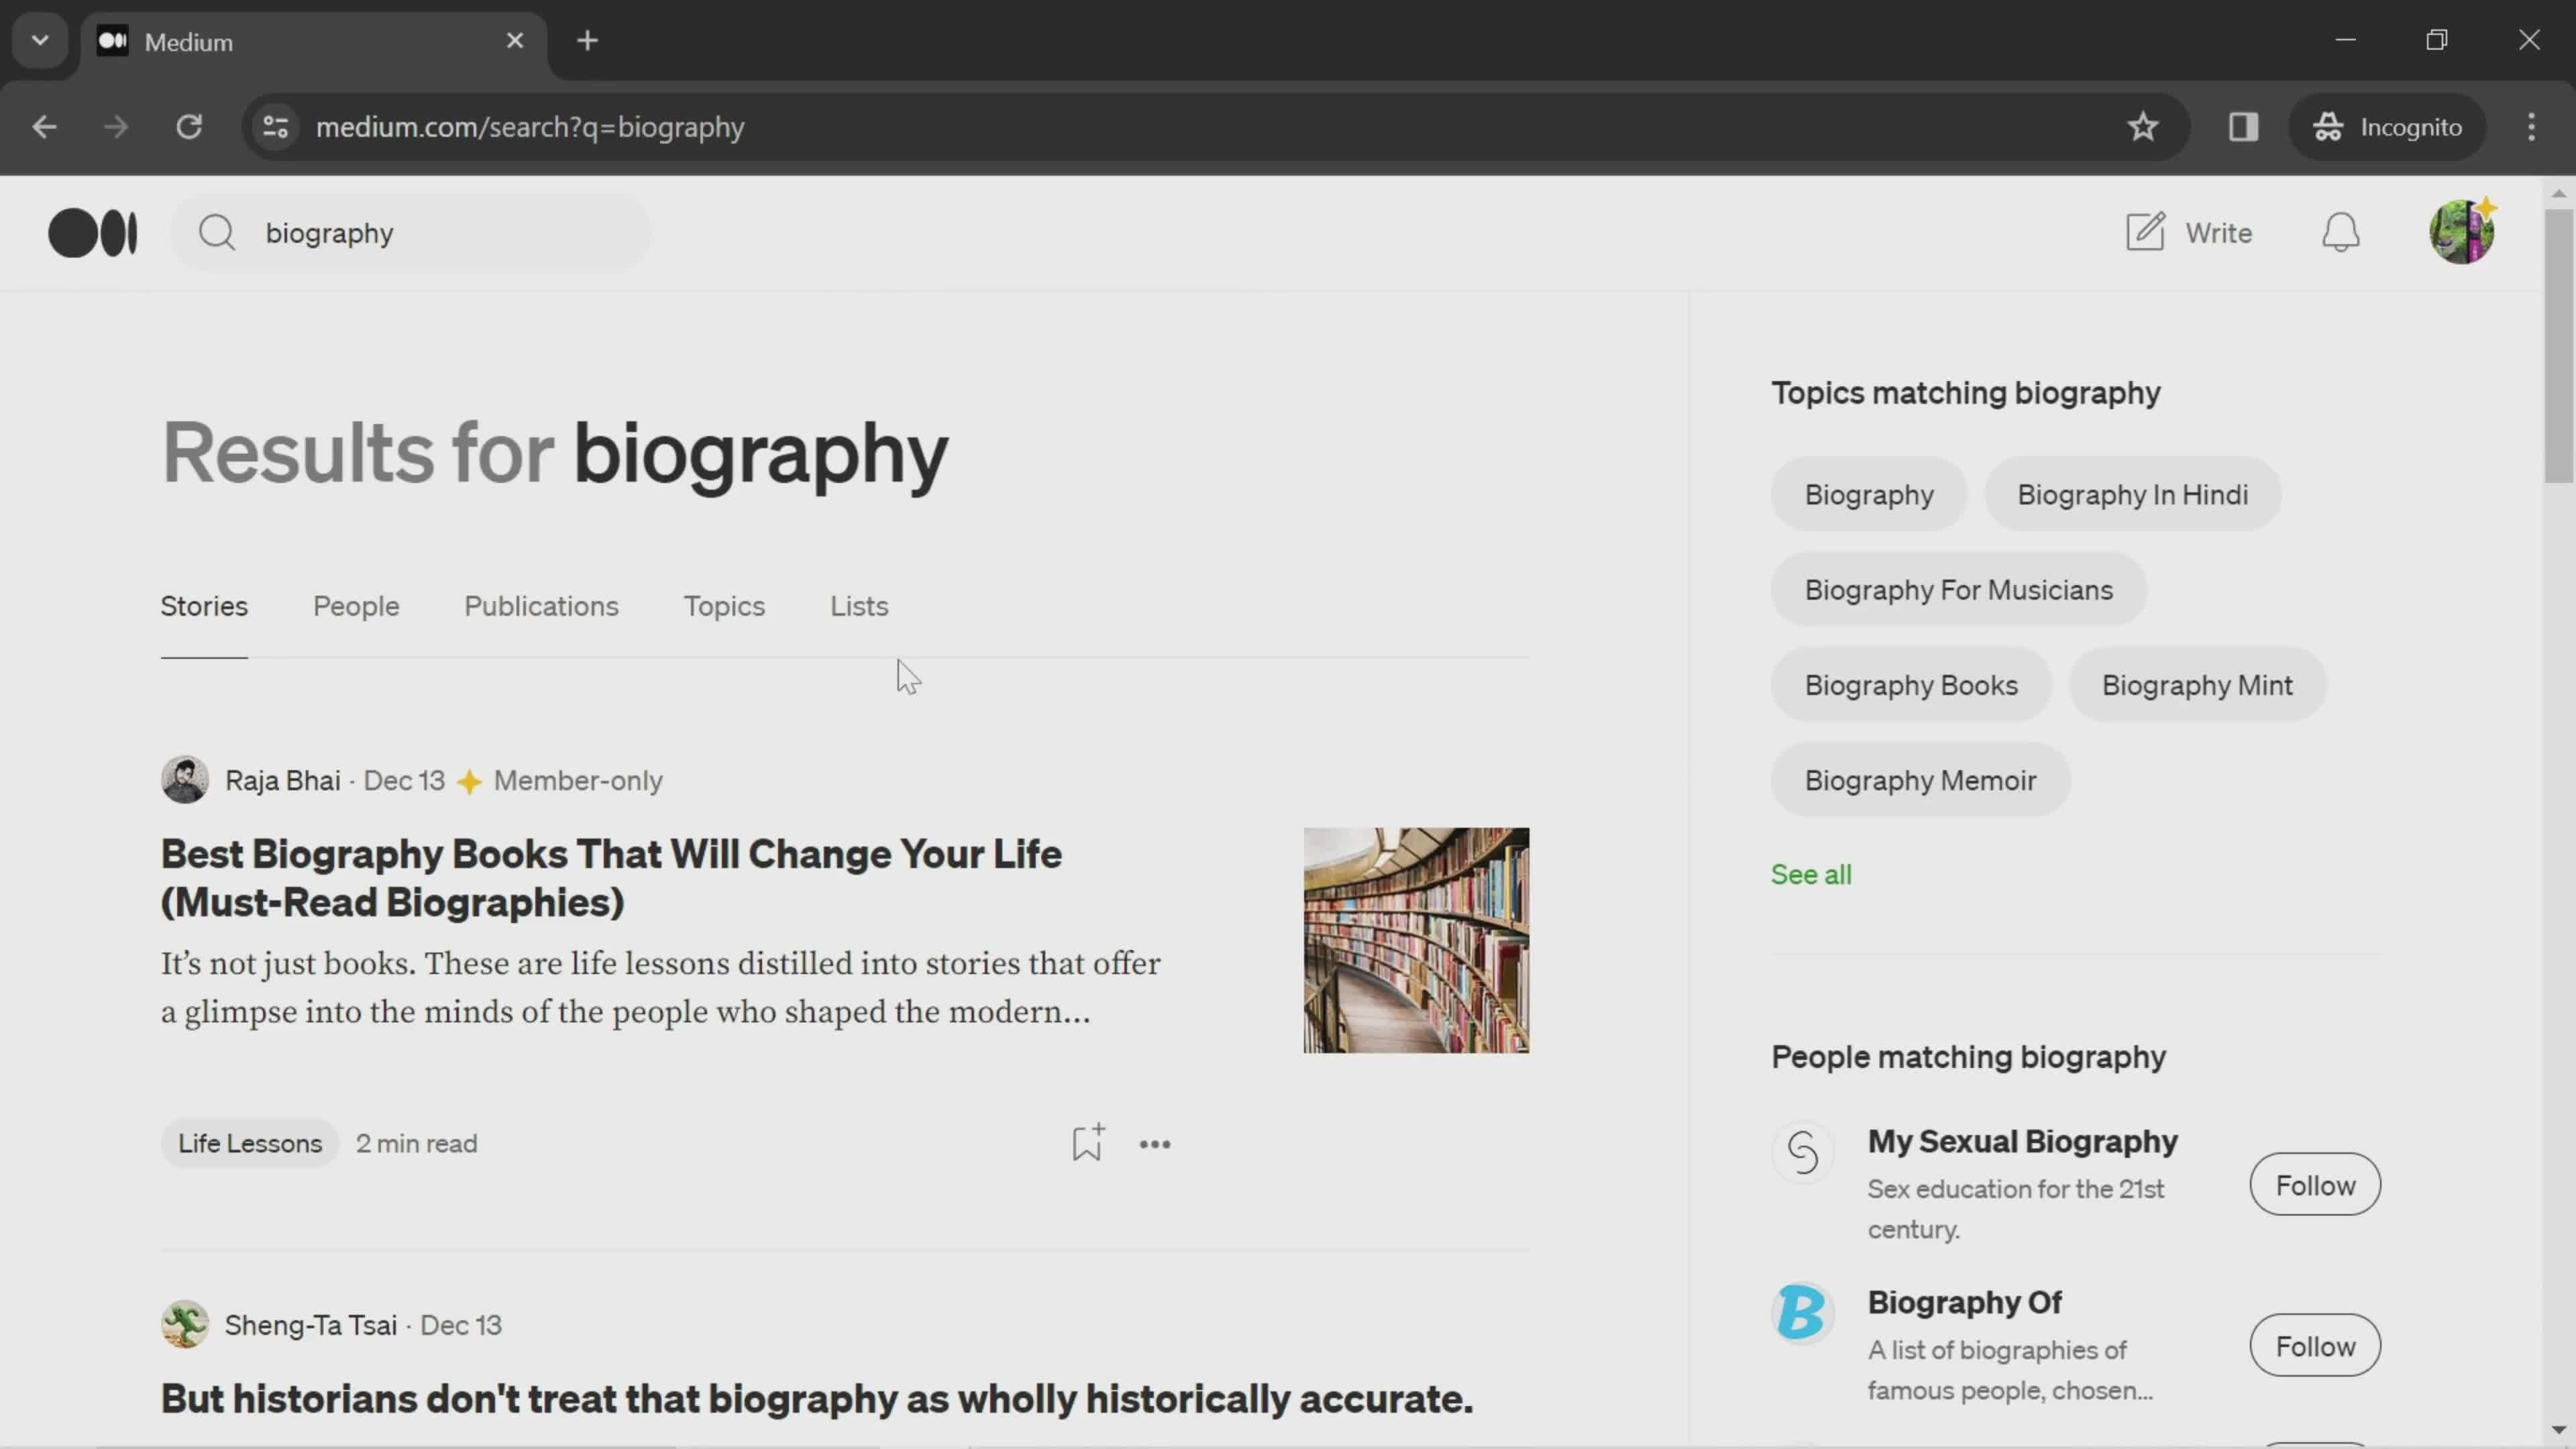This screenshot has height=1449, width=2576.
Task: Click the search magnifying glass icon
Action: click(x=216, y=231)
